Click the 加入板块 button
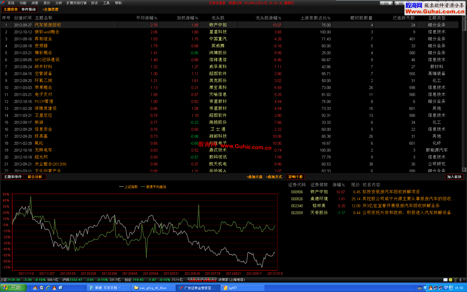The height and width of the screenshot is (292, 467). [454, 177]
